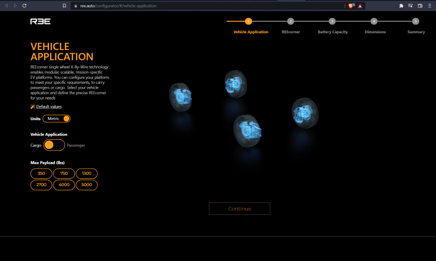Select the Cargo label option
This screenshot has height=261, width=436.
35,145
